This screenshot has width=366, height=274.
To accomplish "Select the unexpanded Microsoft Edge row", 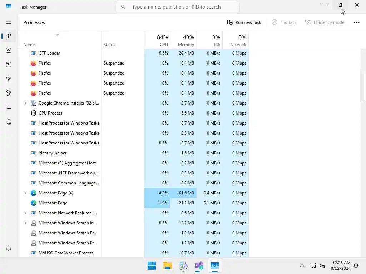I will (133, 203).
